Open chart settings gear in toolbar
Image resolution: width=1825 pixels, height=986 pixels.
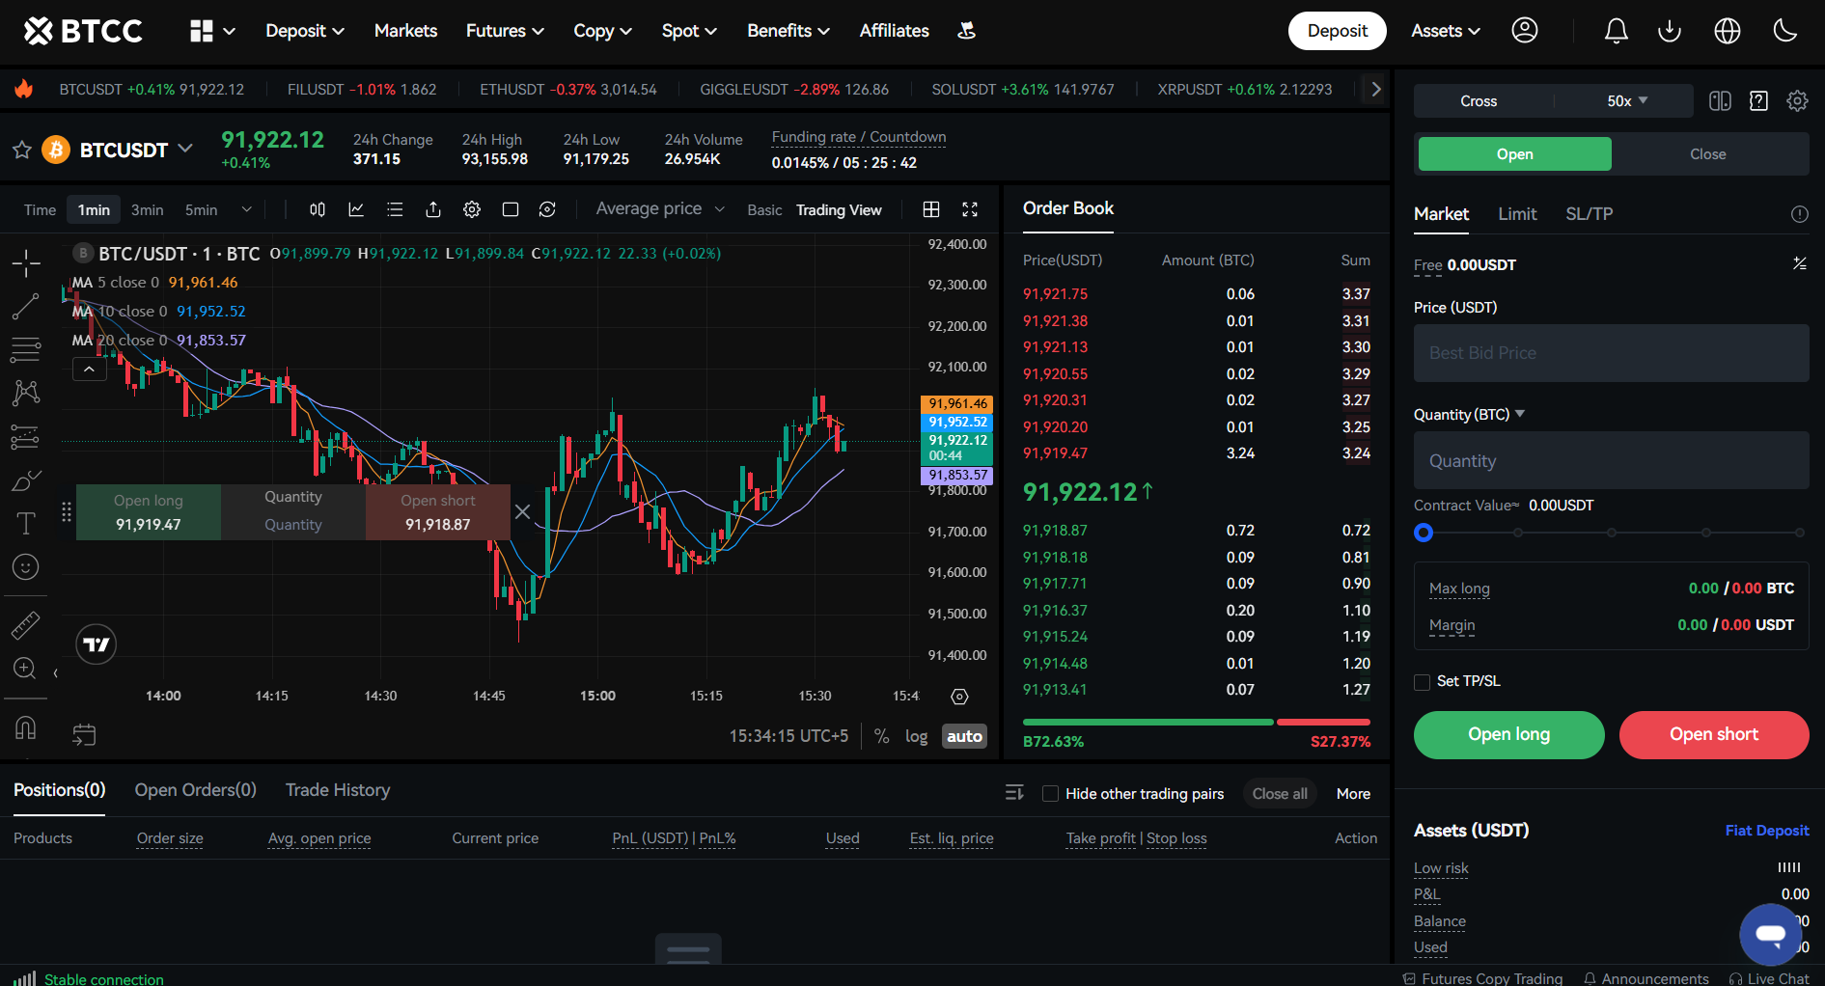coord(472,209)
